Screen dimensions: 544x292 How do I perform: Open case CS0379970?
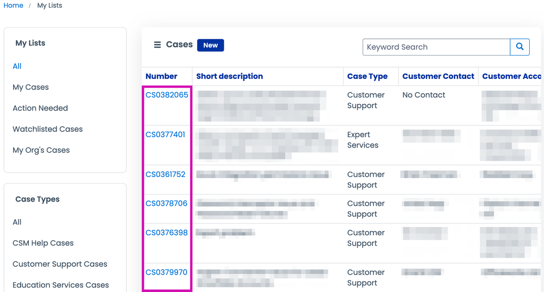pyautogui.click(x=166, y=272)
